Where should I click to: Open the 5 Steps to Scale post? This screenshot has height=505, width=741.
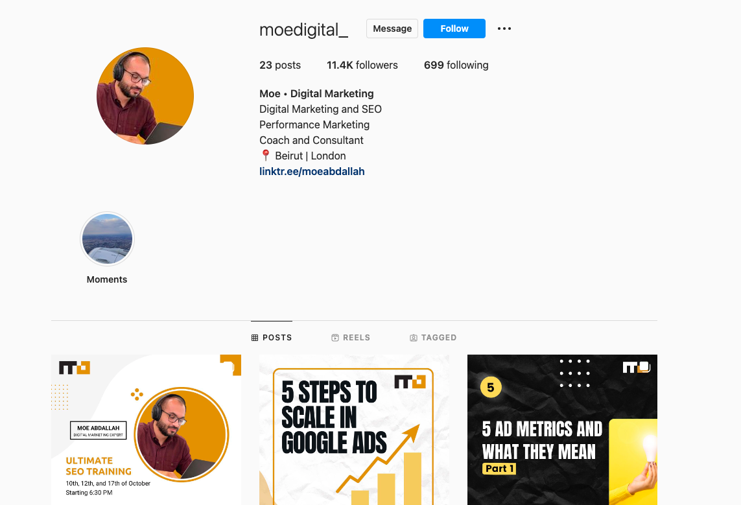(354, 430)
